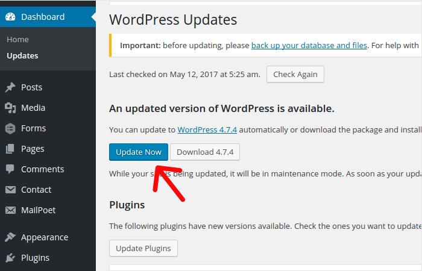Open the Appearance menu

click(45, 237)
